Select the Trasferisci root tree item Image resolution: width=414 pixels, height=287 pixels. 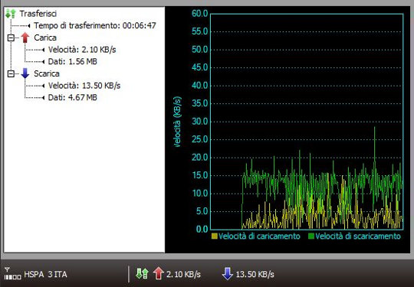tap(38, 14)
